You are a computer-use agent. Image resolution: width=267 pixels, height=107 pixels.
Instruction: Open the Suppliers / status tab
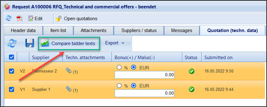139,31
